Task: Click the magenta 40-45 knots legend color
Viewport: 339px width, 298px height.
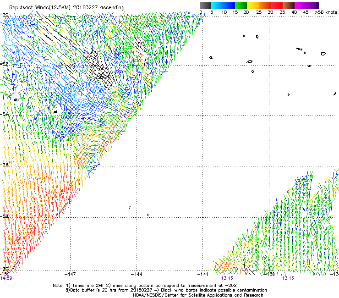Action: tap(301, 6)
